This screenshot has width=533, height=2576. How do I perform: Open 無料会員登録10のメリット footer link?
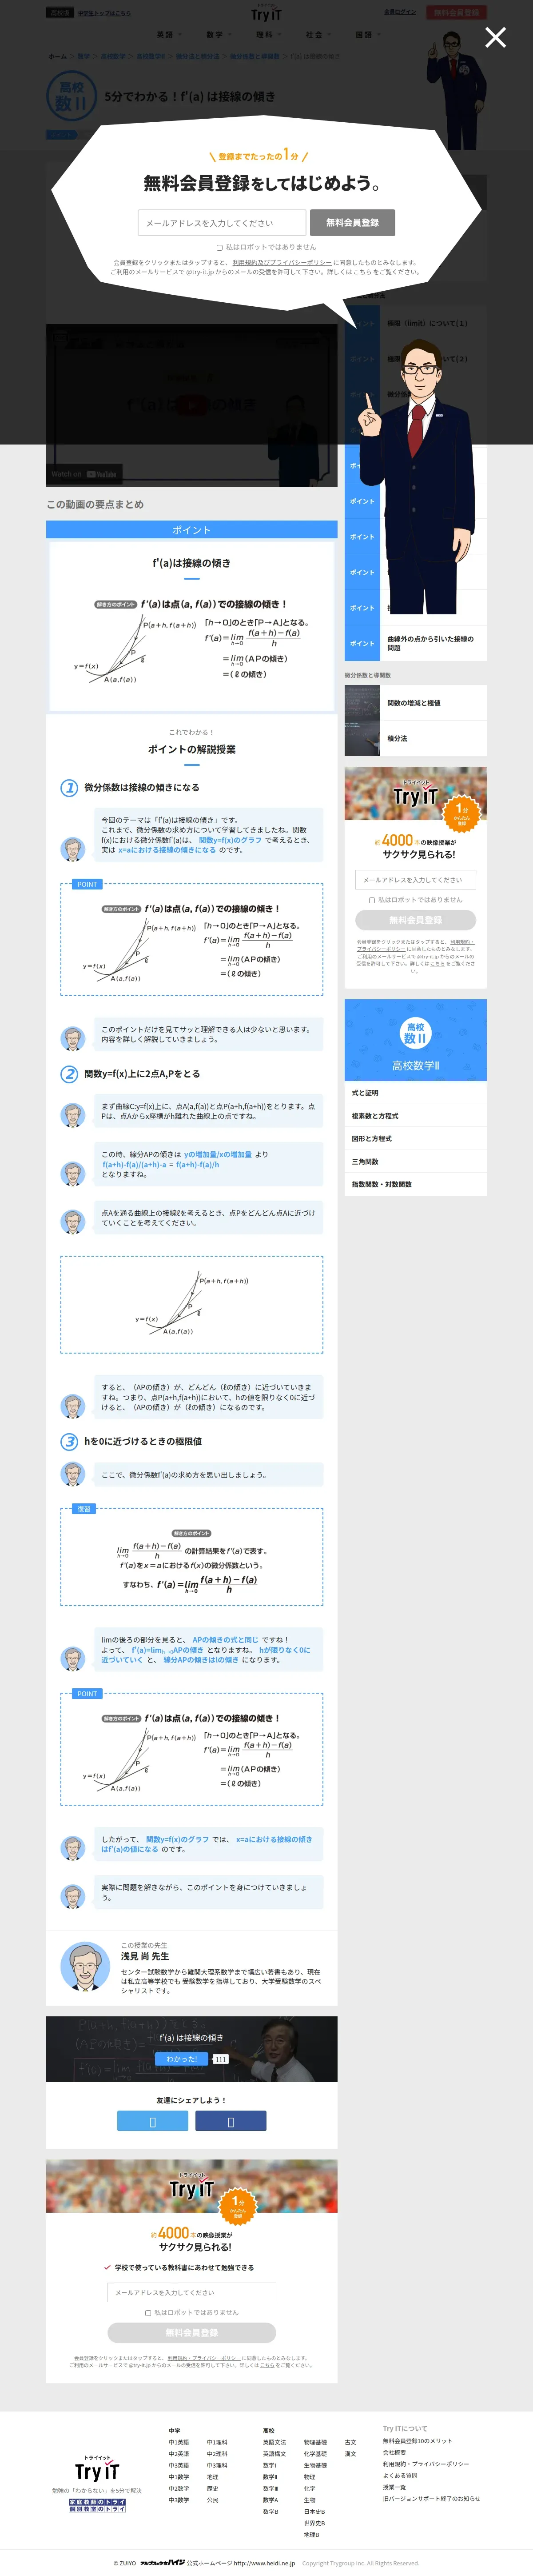[417, 2441]
